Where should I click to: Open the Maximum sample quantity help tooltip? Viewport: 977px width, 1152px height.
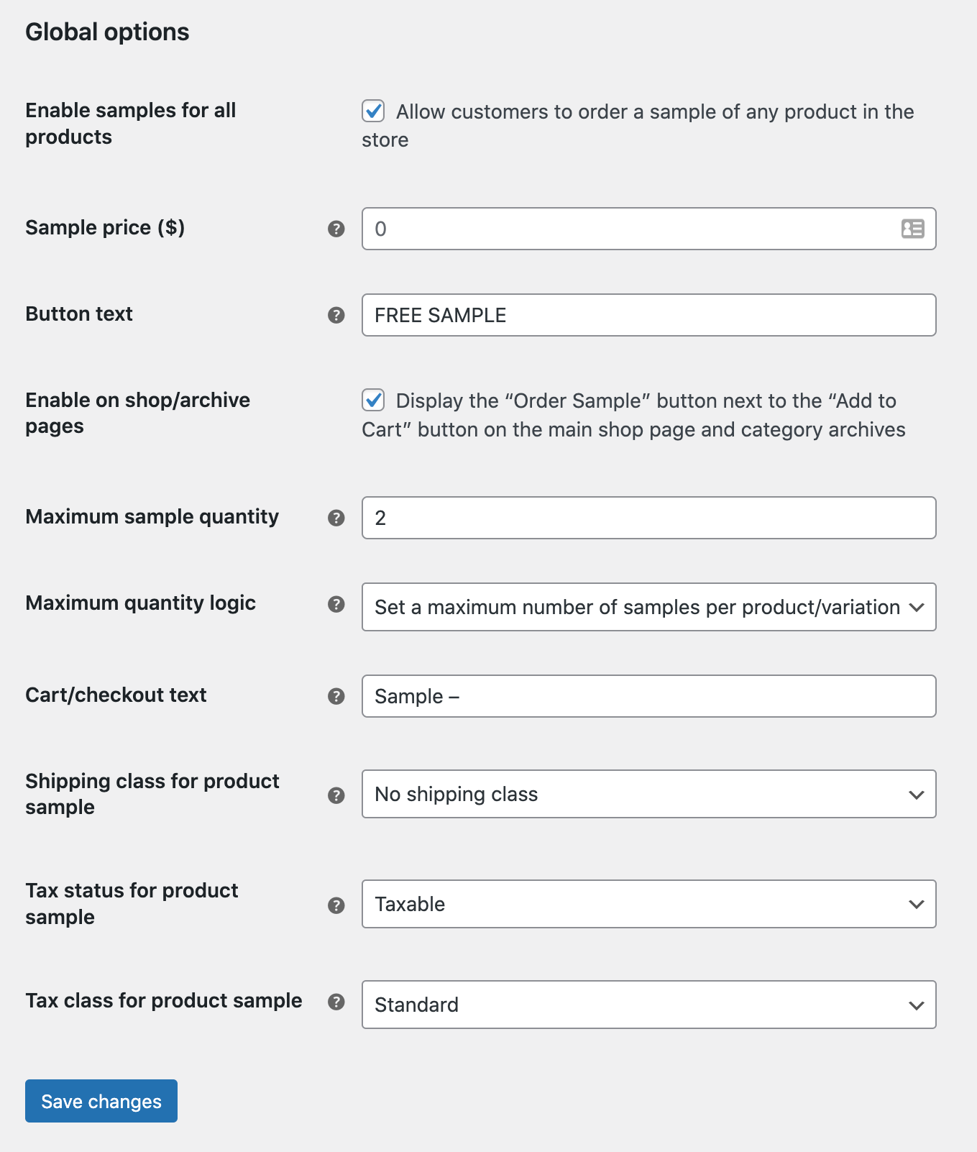click(336, 517)
